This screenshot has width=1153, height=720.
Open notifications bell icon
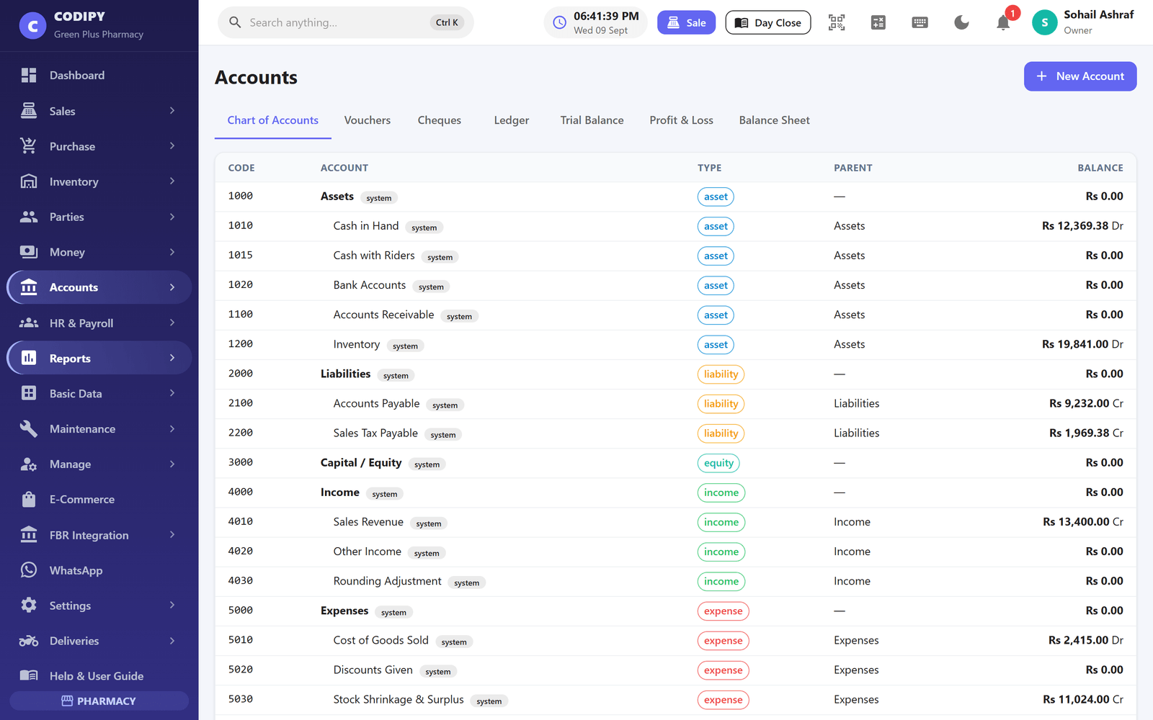click(1003, 22)
